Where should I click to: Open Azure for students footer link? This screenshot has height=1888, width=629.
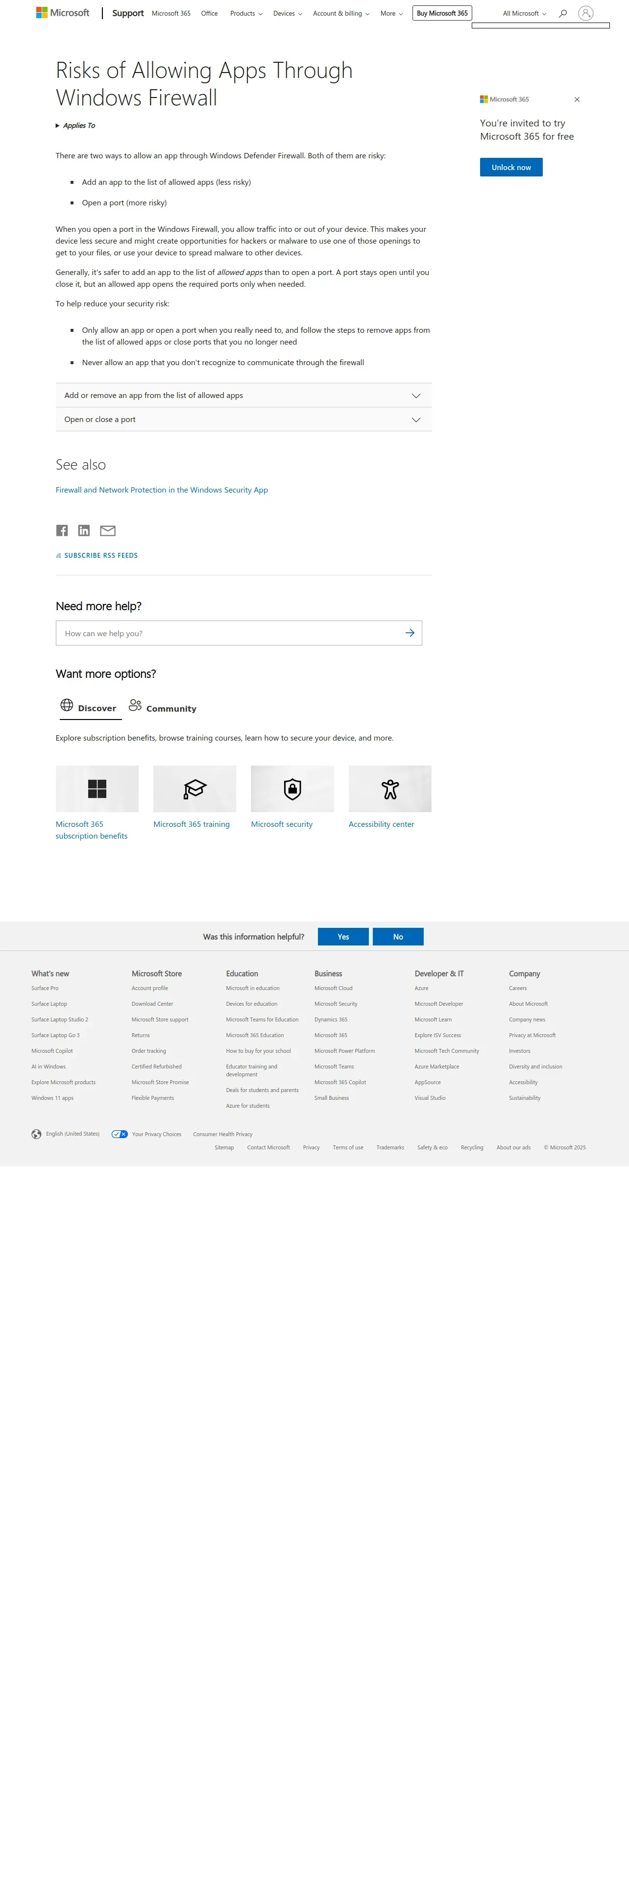(x=247, y=1105)
